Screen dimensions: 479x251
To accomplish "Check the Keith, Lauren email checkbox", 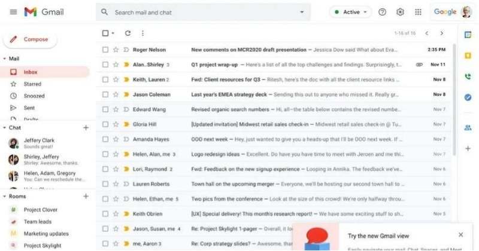I will point(105,79).
